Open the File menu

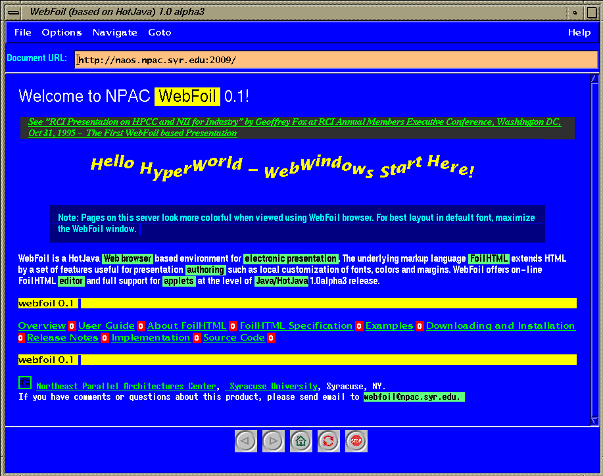pyautogui.click(x=23, y=33)
